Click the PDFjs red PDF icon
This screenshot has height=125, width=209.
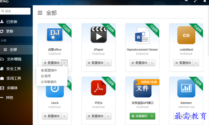[98, 88]
